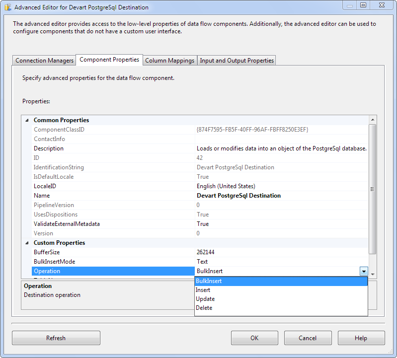Go to Input and Output Properties tab
Image resolution: width=397 pixels, height=358 pixels.
(237, 61)
